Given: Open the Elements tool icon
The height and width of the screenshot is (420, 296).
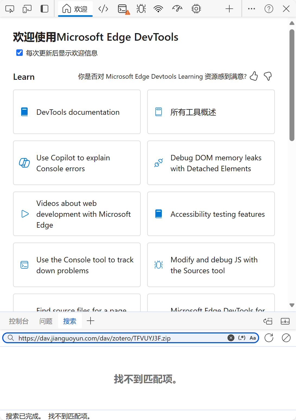Looking at the screenshot, I should tap(103, 9).
